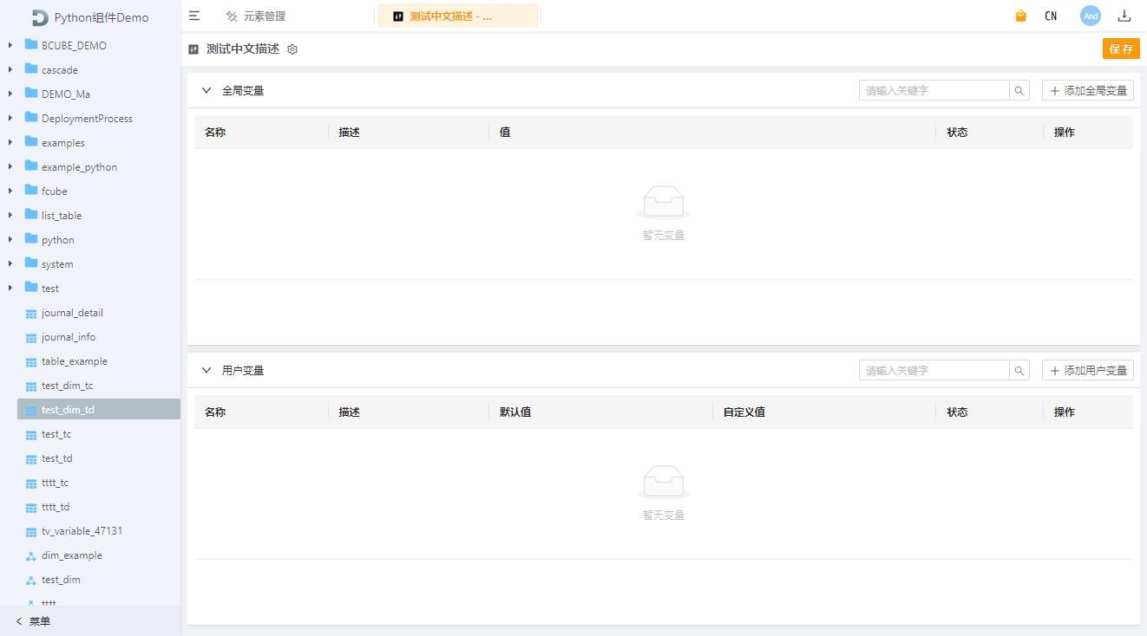The width and height of the screenshot is (1147, 636).
Task: Expand the BCUBE_DEMO folder in the sidebar
Action: click(9, 45)
